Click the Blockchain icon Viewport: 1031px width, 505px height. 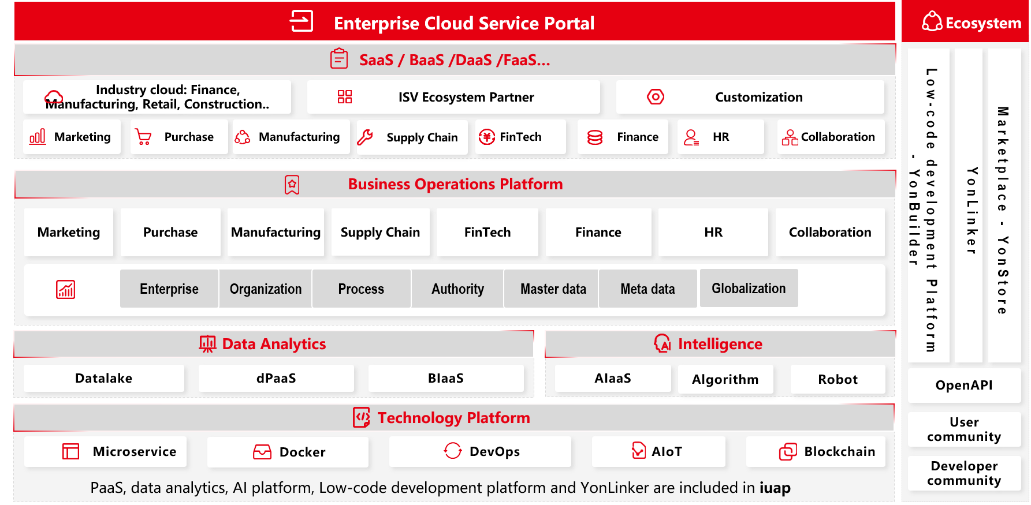[x=788, y=451]
